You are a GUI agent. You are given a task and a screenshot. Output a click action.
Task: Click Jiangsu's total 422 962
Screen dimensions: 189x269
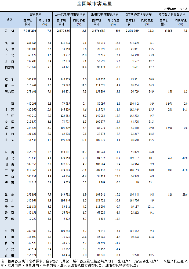[32, 109]
